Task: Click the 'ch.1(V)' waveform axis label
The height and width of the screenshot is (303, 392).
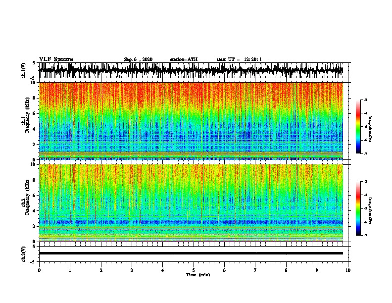Action: [23, 70]
